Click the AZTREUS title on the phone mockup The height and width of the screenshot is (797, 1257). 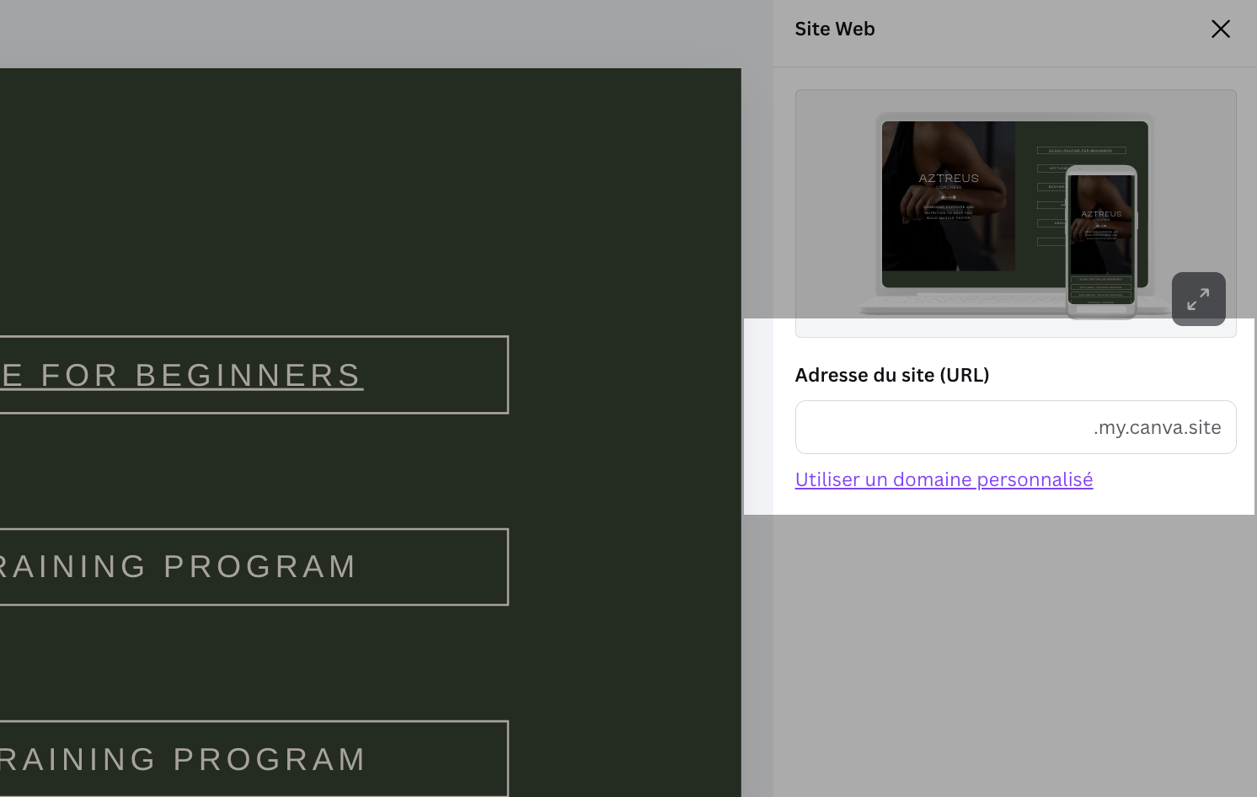(1101, 214)
